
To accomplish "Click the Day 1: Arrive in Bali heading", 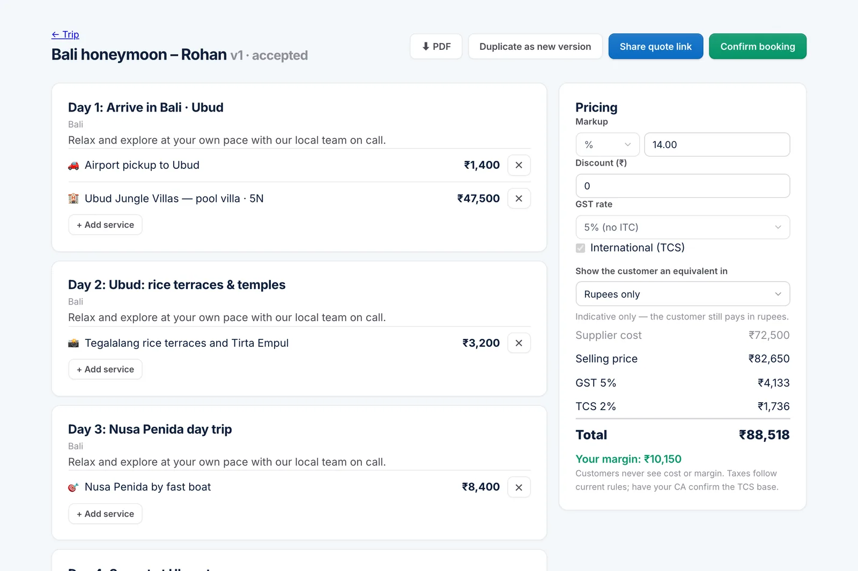I will tap(146, 108).
